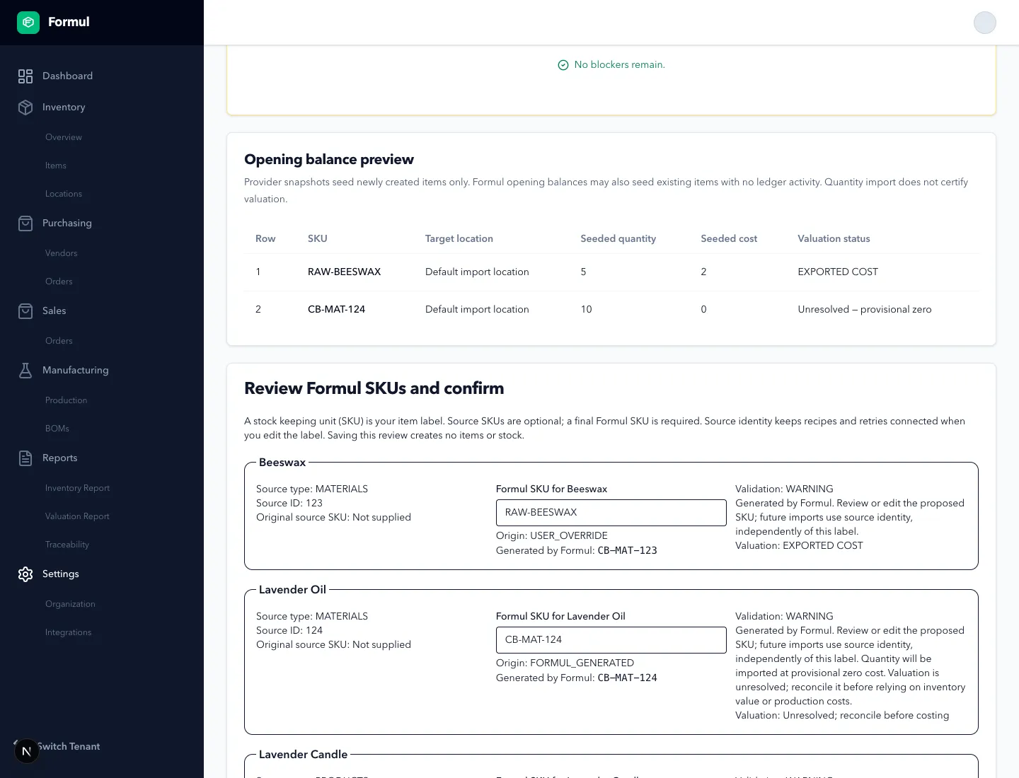The width and height of the screenshot is (1019, 778).
Task: Open Organization settings
Action: [71, 604]
